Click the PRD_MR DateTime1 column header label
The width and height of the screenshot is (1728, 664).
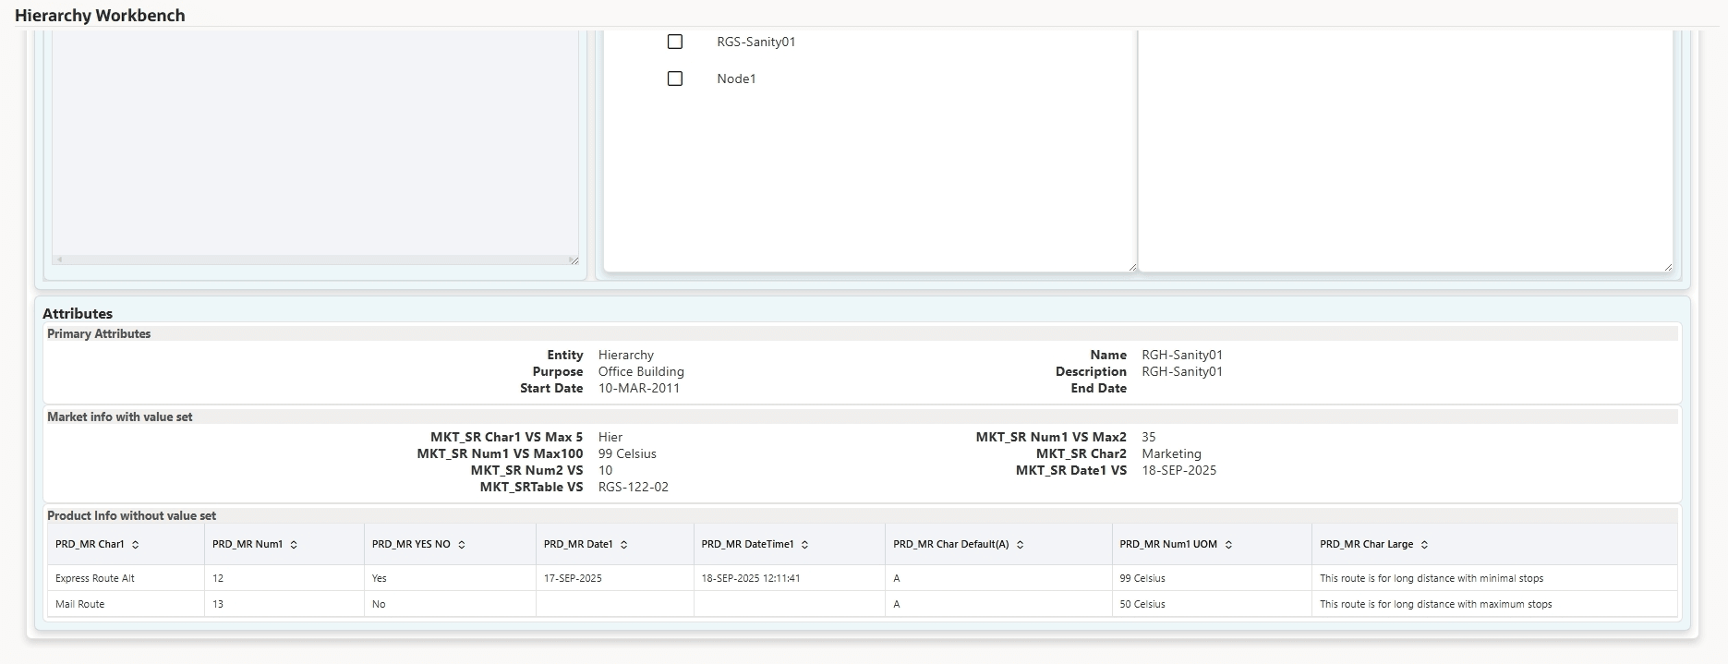[x=747, y=545]
